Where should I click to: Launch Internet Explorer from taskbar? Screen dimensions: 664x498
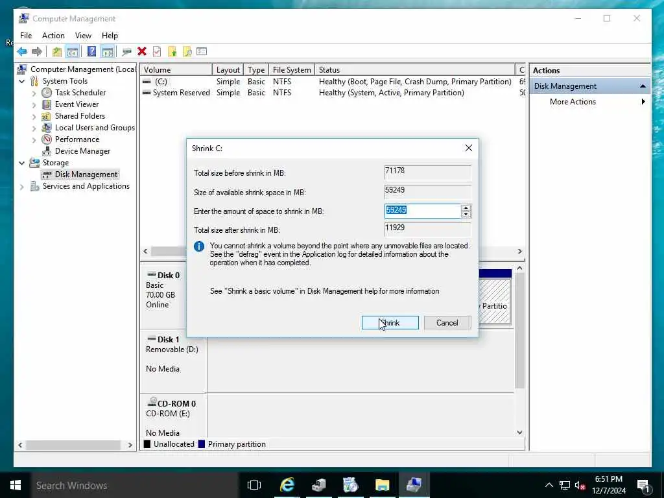[x=287, y=485]
